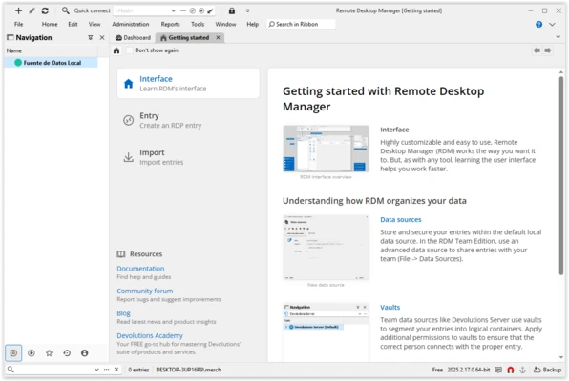Click the plus icon to add new entry
The width and height of the screenshot is (569, 381).
(18, 10)
